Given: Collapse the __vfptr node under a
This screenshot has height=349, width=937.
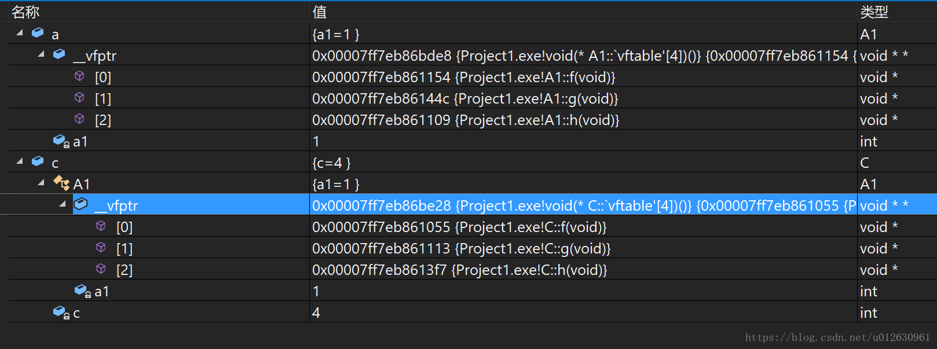Looking at the screenshot, I should pos(41,54).
